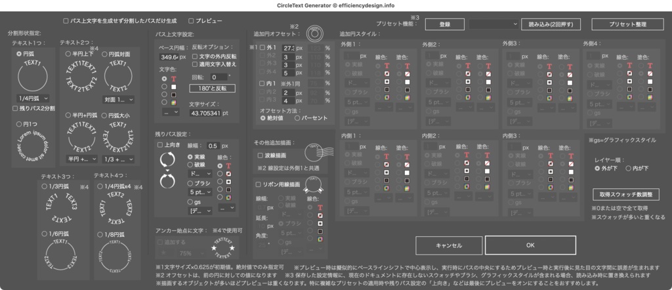The height and width of the screenshot is (290, 672).
Task: Click the 登録 preset button
Action: pyautogui.click(x=445, y=24)
